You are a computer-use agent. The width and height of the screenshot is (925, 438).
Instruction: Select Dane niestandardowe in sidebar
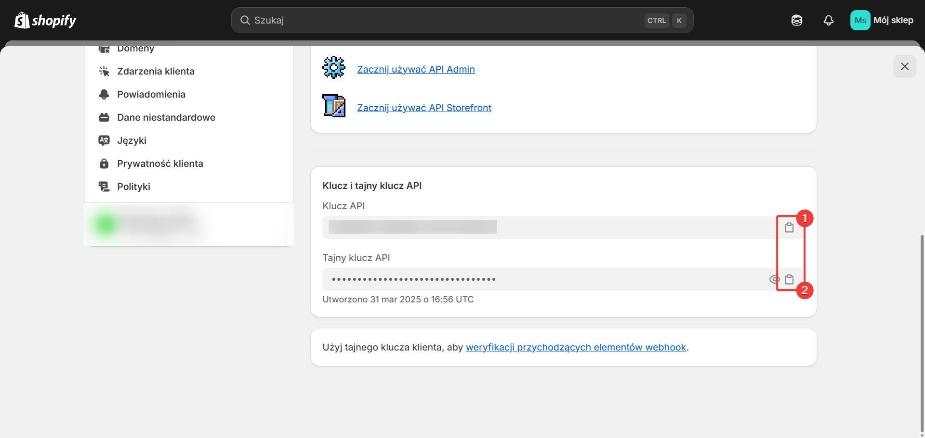pyautogui.click(x=166, y=117)
